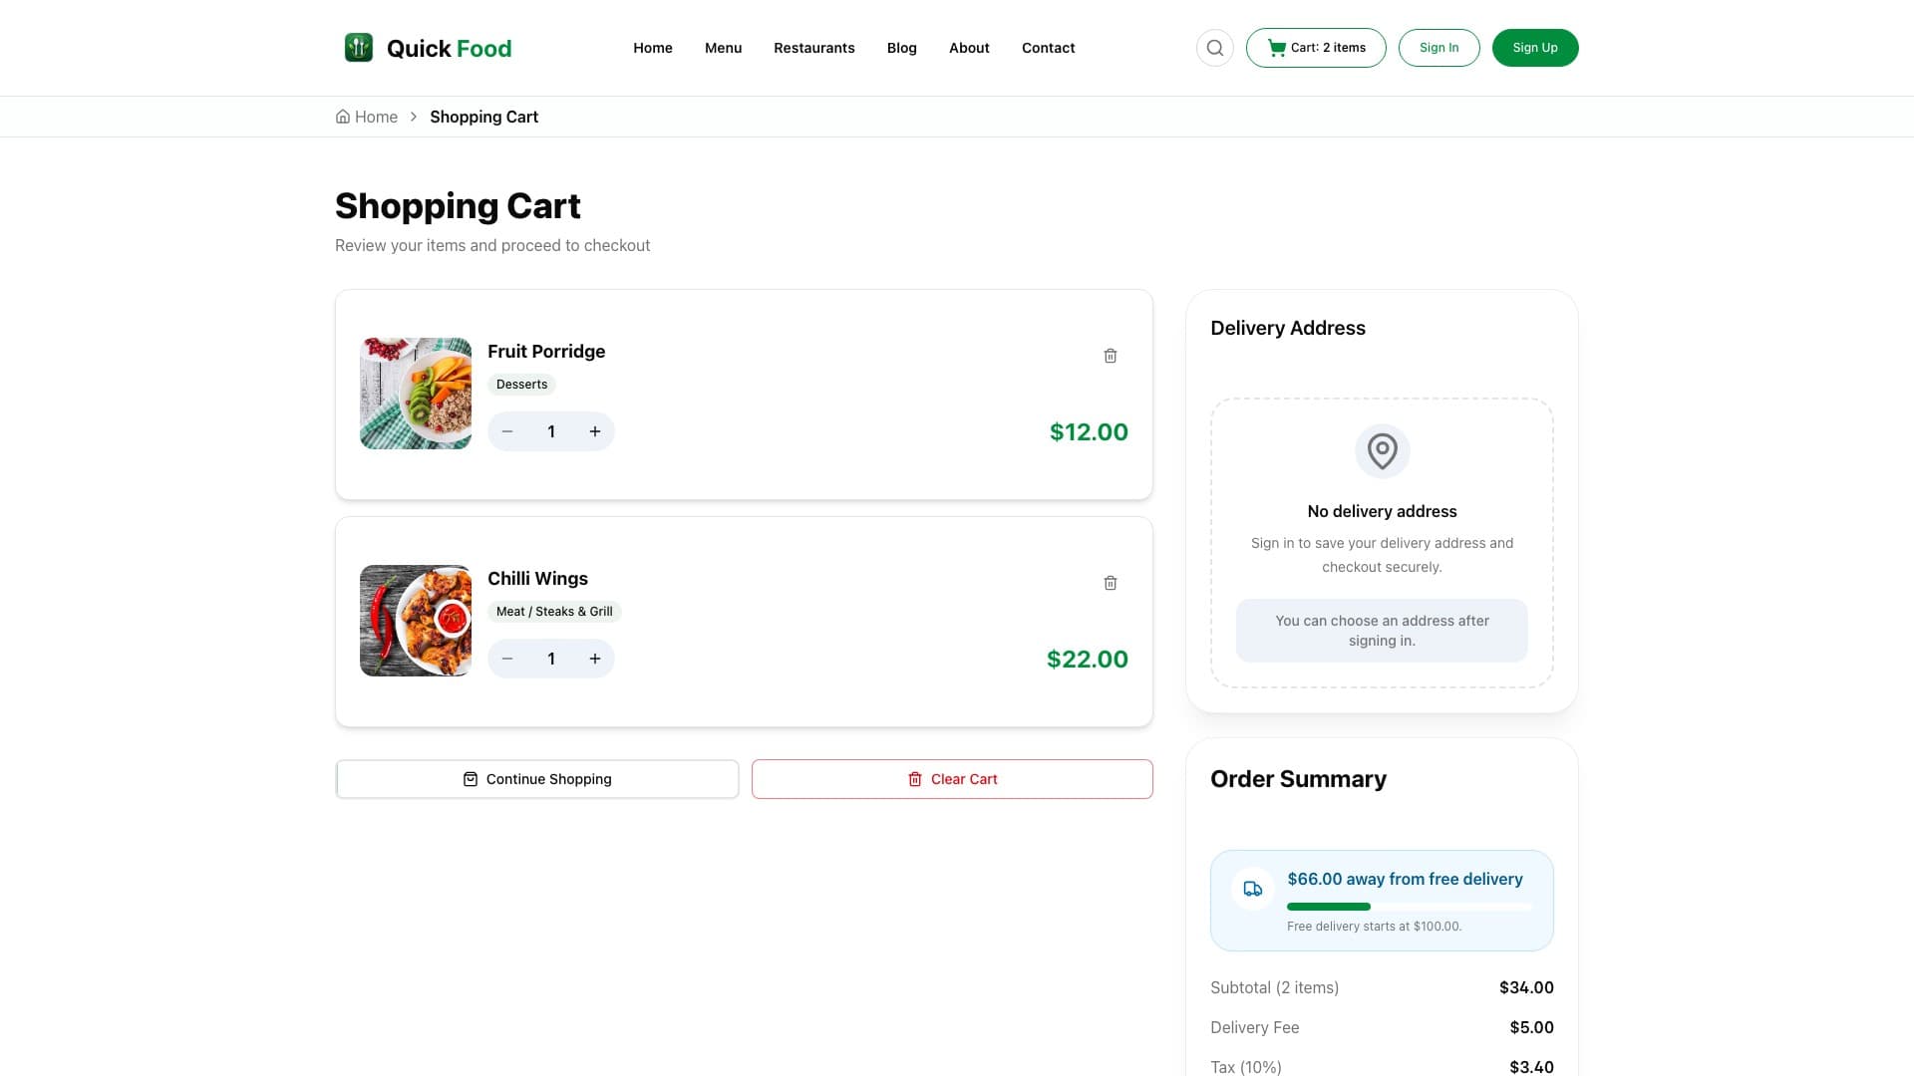Click the Clear Cart button
1914x1076 pixels.
952,779
